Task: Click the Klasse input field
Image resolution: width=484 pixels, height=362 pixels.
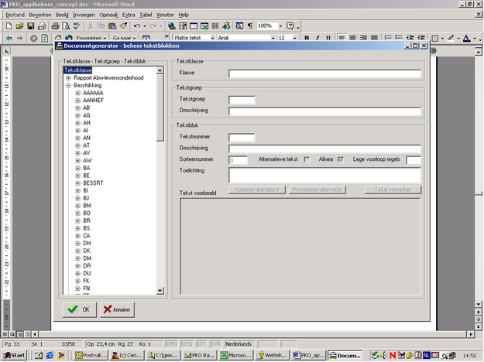Action: [324, 74]
